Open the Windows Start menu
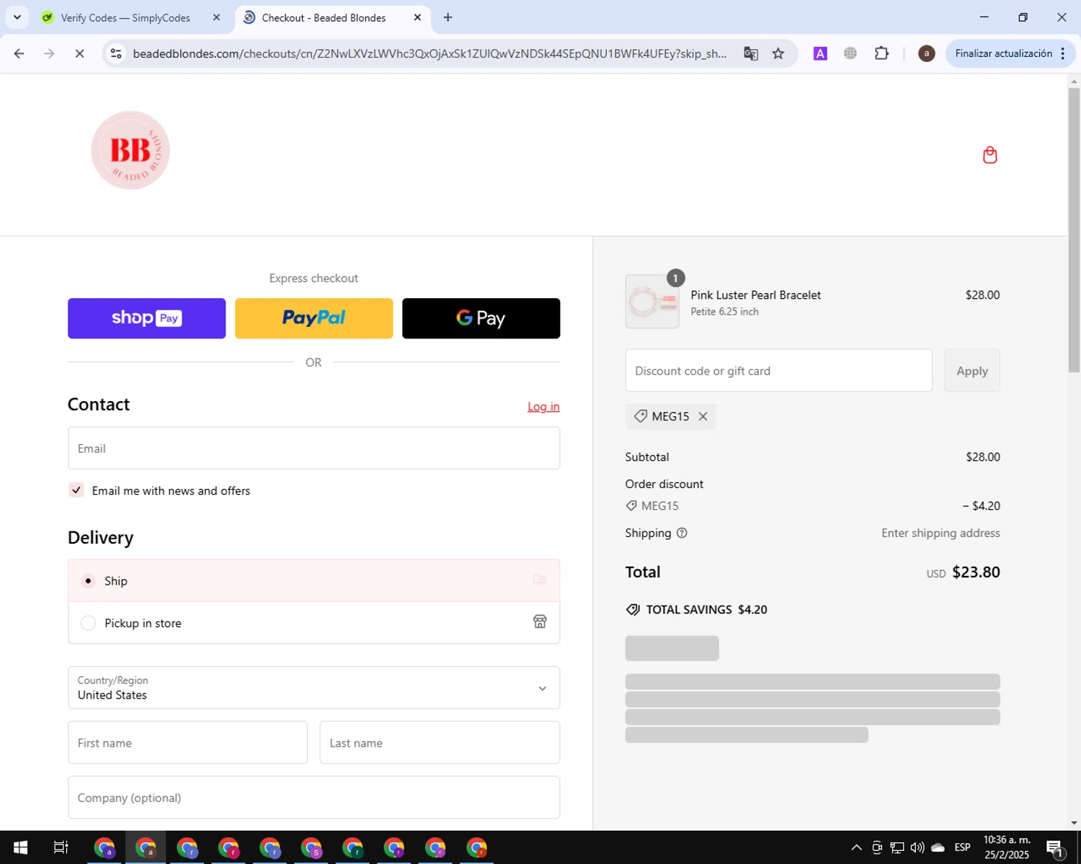Image resolution: width=1081 pixels, height=864 pixels. (x=20, y=847)
